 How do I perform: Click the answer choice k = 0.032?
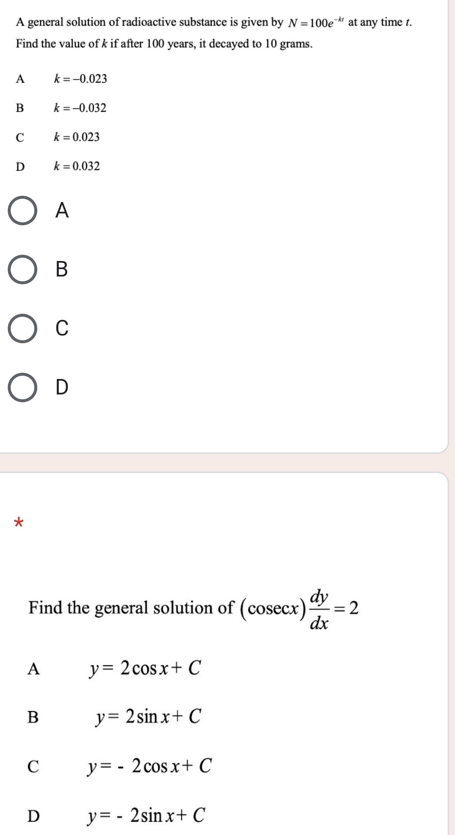pyautogui.click(x=77, y=166)
